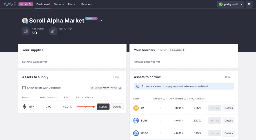Click the Nothing borrowed yet text
256x140 pixels.
(147, 62)
